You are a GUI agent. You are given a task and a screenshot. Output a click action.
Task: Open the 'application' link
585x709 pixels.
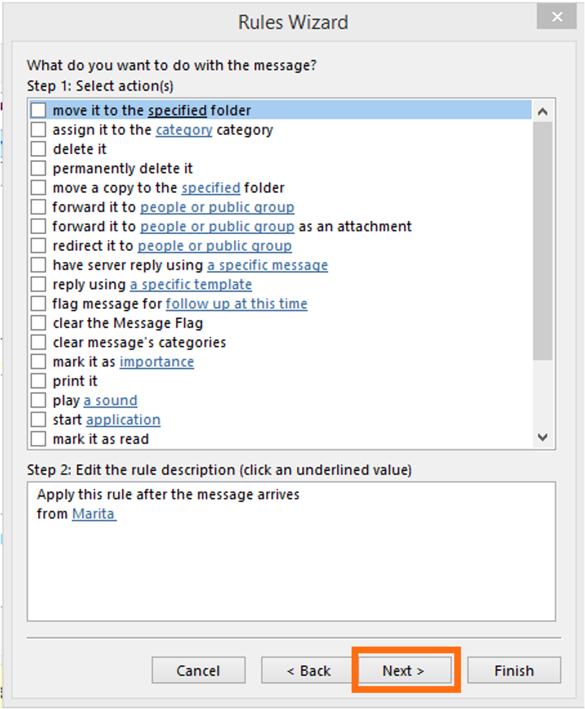coord(123,420)
